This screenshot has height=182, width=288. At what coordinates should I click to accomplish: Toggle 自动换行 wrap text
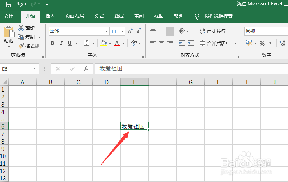213,31
